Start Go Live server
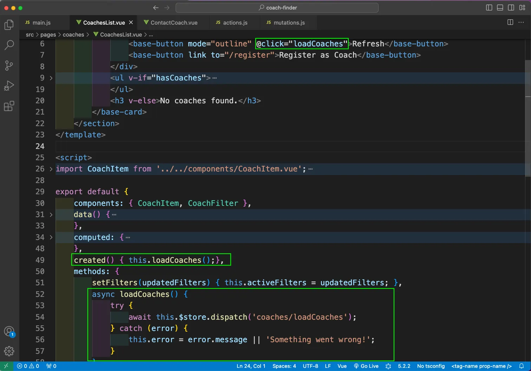The width and height of the screenshot is (531, 371). (x=366, y=366)
